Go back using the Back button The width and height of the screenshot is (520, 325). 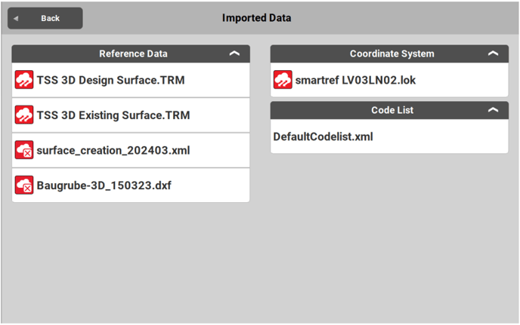coord(45,18)
